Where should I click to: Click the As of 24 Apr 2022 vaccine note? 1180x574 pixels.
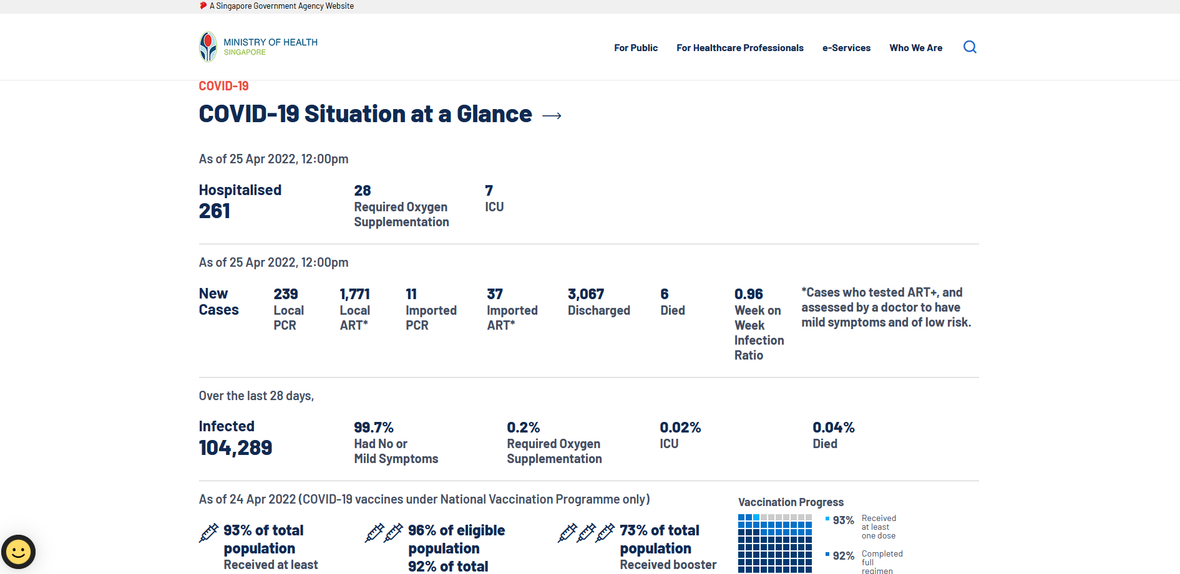tap(424, 499)
